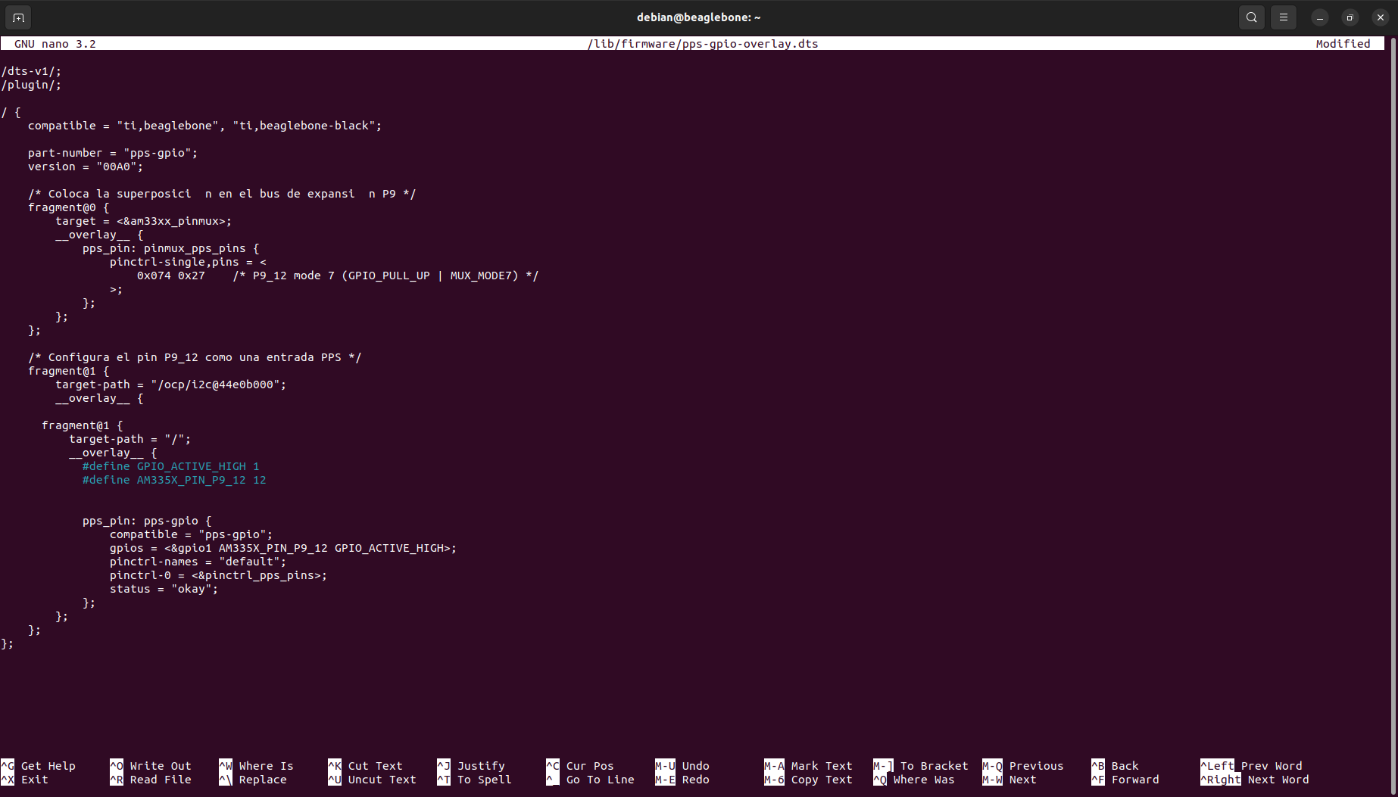Screen dimensions: 1398x797
Task: Click the Cur Pos shortcut label
Action: pyautogui.click(x=590, y=766)
